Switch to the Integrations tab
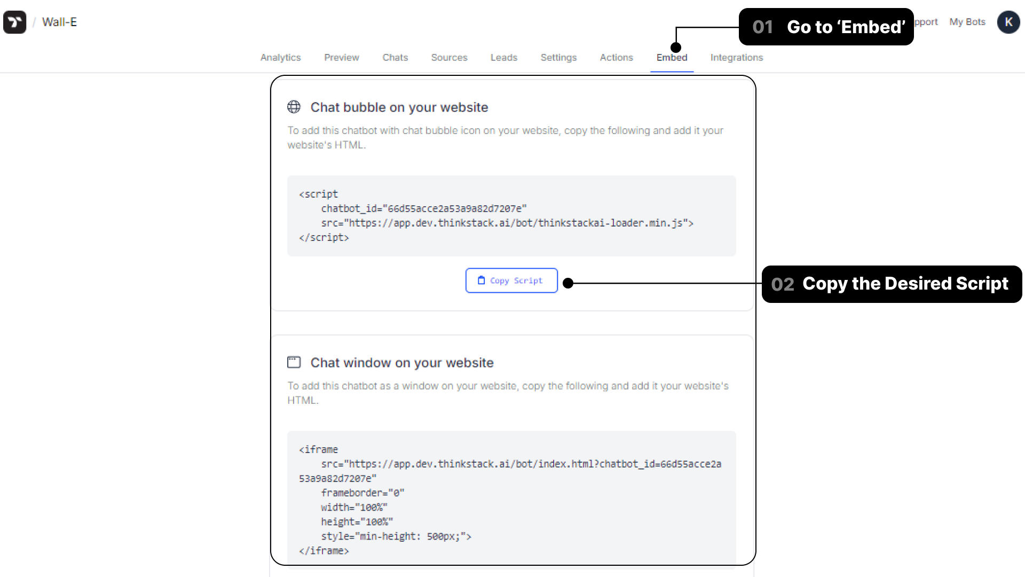Screen dimensions: 1025x577 (736, 57)
